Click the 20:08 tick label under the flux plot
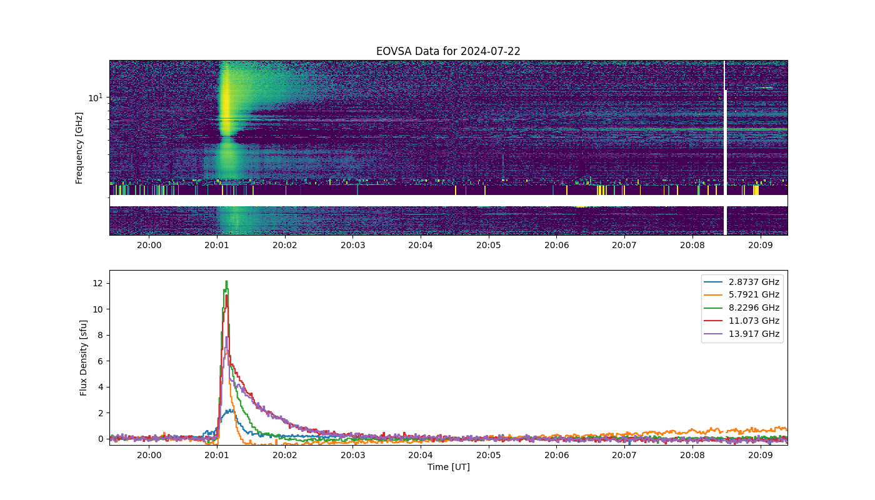 pyautogui.click(x=692, y=456)
